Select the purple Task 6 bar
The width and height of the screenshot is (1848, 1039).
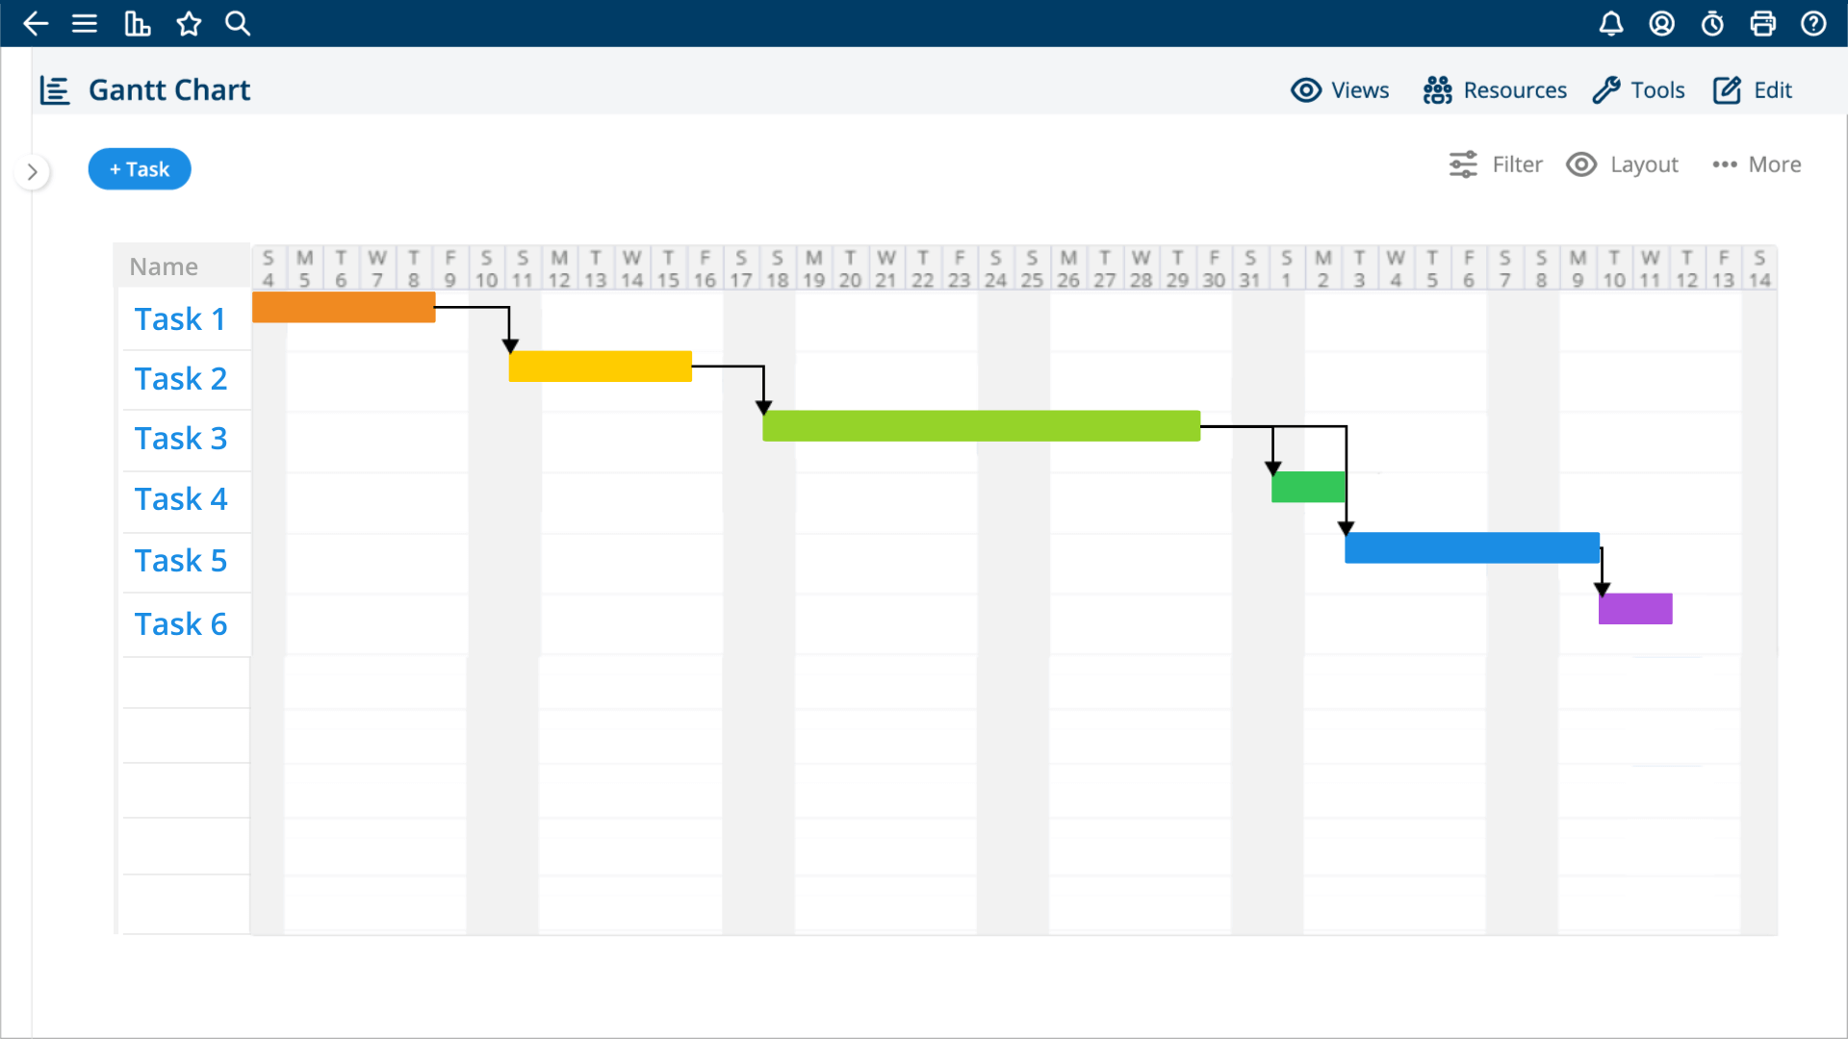pyautogui.click(x=1635, y=609)
